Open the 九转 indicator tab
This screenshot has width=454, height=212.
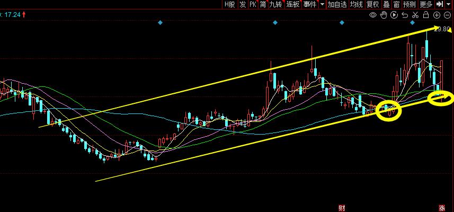(275, 4)
